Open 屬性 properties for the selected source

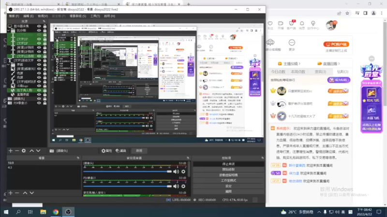click(x=106, y=151)
